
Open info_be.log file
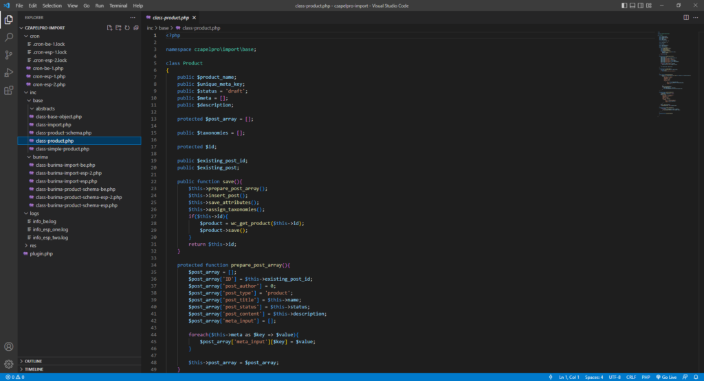[44, 222]
